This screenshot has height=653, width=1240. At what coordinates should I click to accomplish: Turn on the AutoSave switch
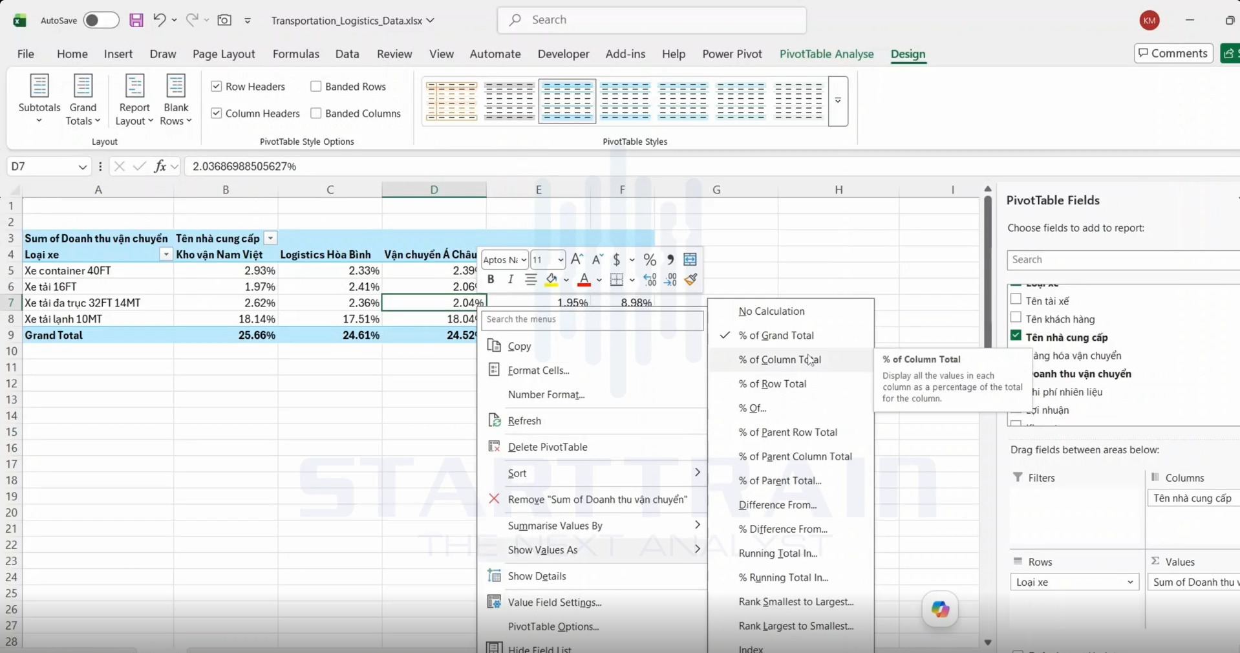(x=100, y=20)
